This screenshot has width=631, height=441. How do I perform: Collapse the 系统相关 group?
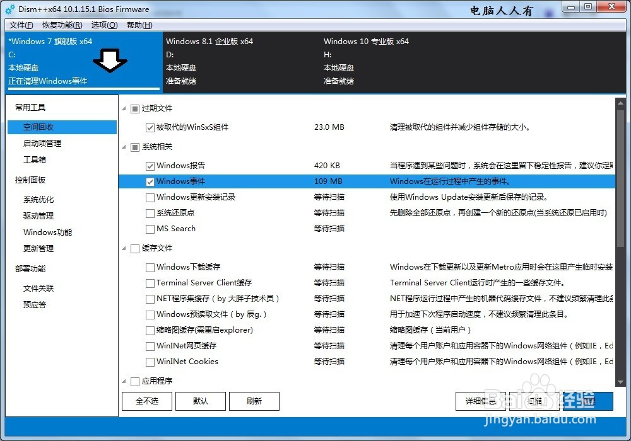(x=124, y=147)
